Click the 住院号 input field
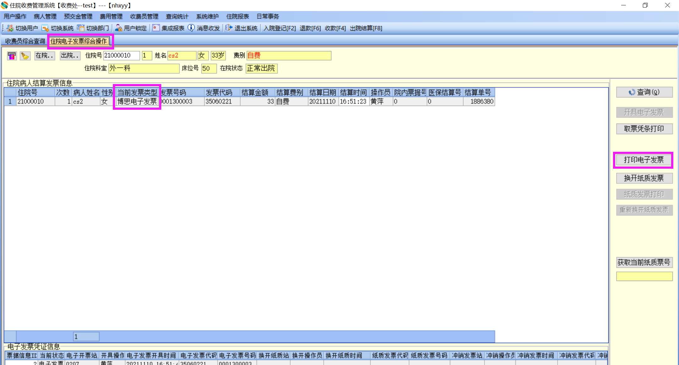This screenshot has width=679, height=365. pyautogui.click(x=121, y=56)
